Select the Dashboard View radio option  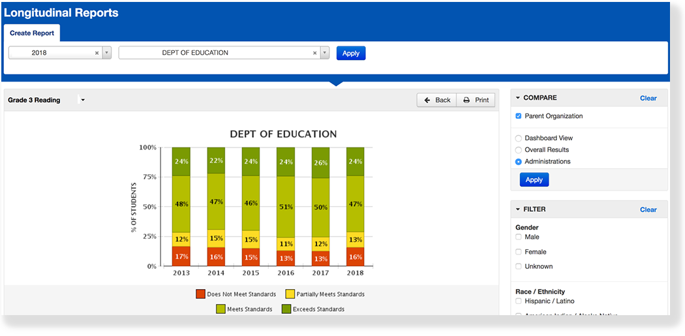point(519,138)
